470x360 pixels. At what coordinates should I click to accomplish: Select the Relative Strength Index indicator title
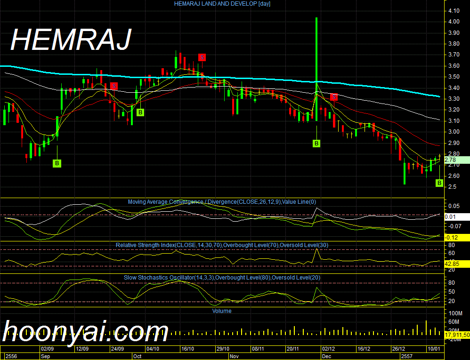point(222,245)
